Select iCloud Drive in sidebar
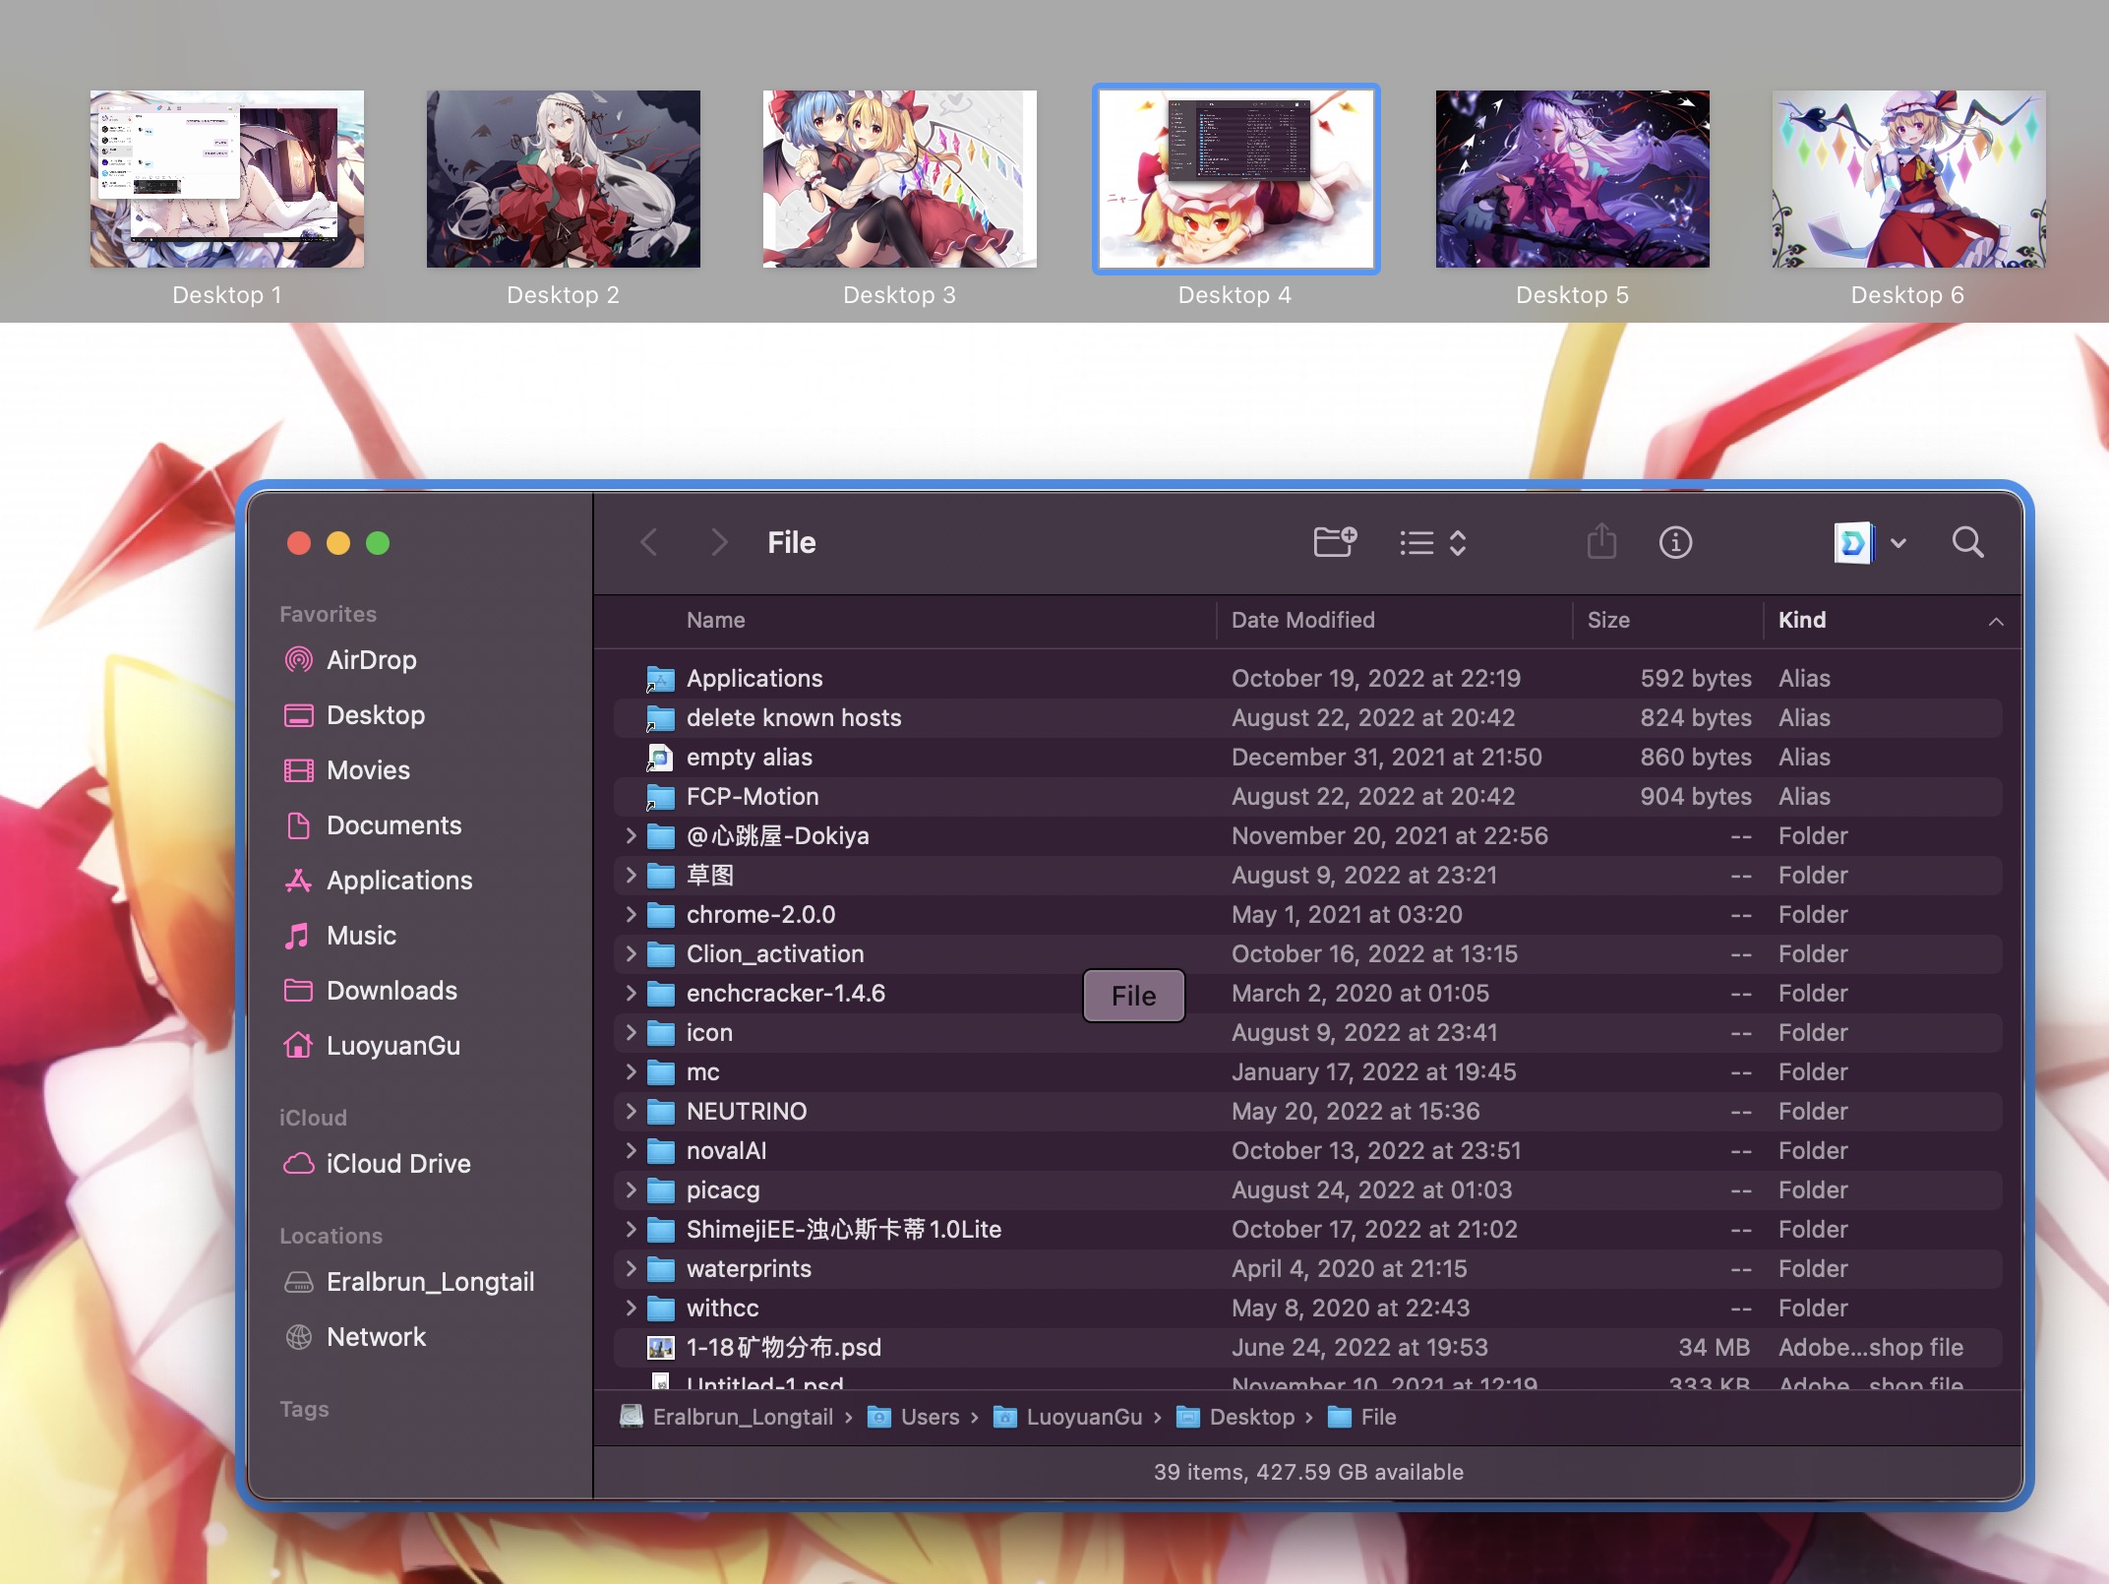 tap(397, 1164)
